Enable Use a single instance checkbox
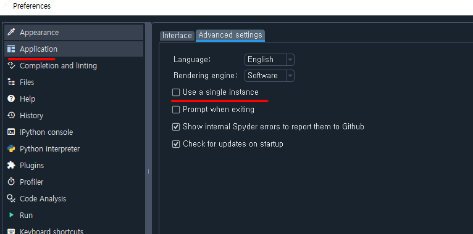 pos(176,92)
